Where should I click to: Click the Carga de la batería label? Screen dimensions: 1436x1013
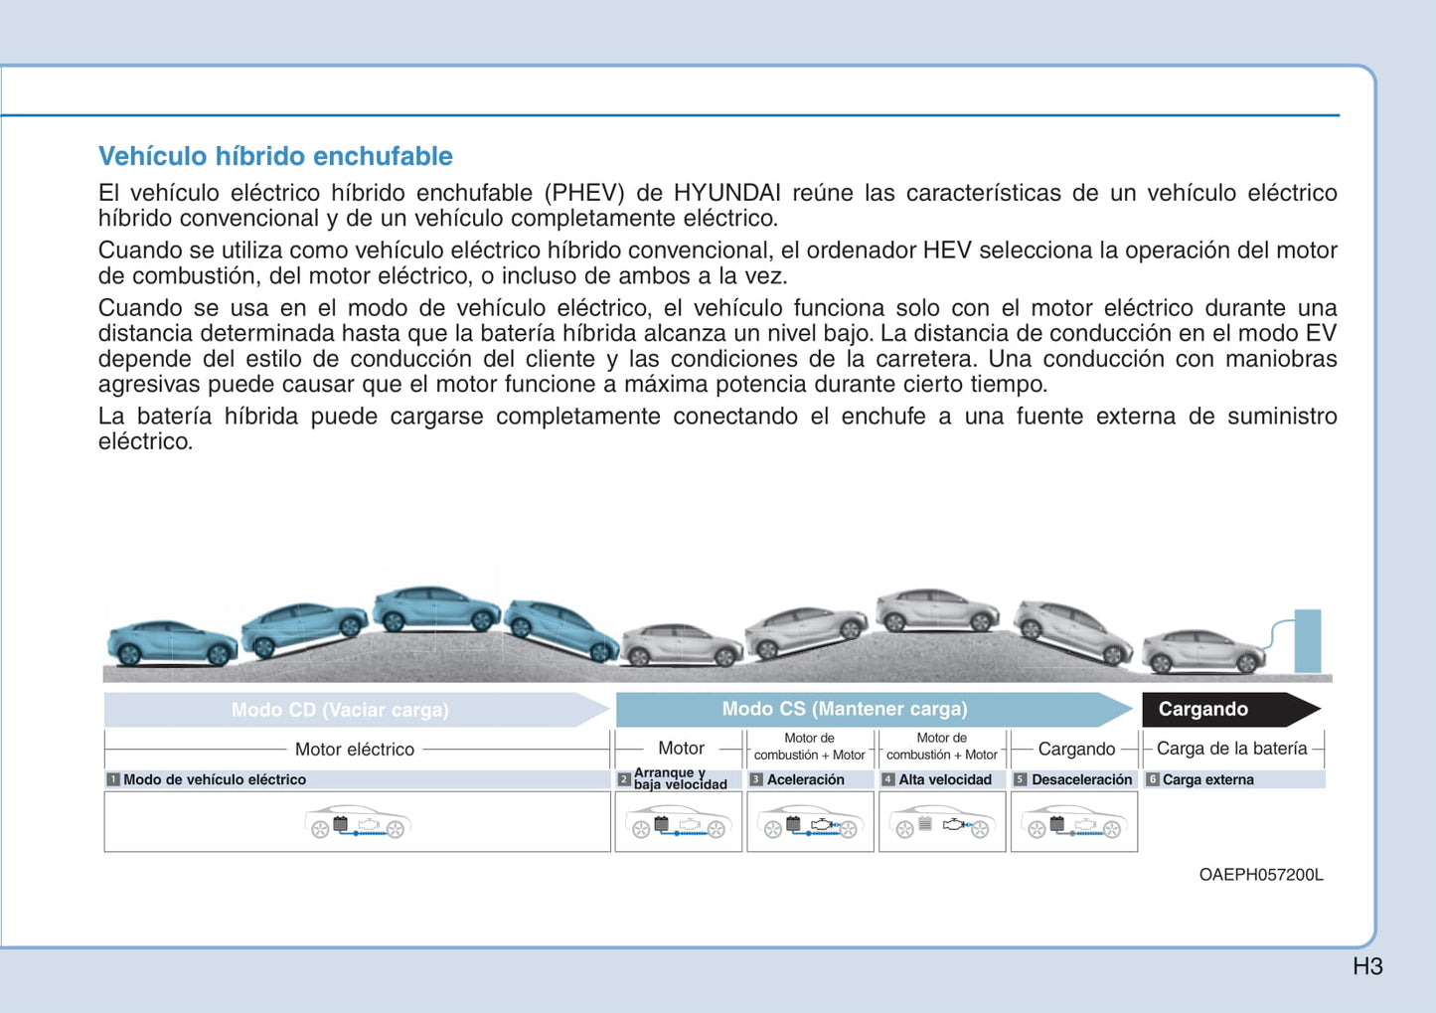tap(1231, 749)
